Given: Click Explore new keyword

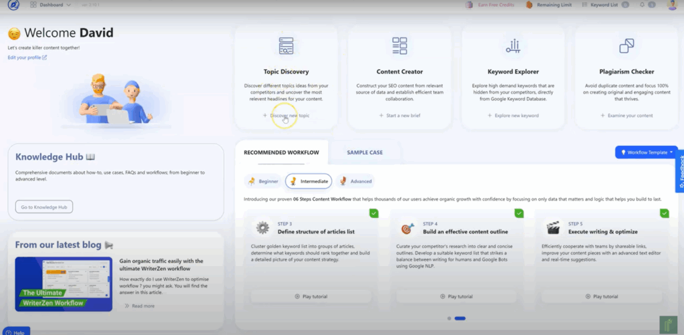Looking at the screenshot, I should point(513,116).
